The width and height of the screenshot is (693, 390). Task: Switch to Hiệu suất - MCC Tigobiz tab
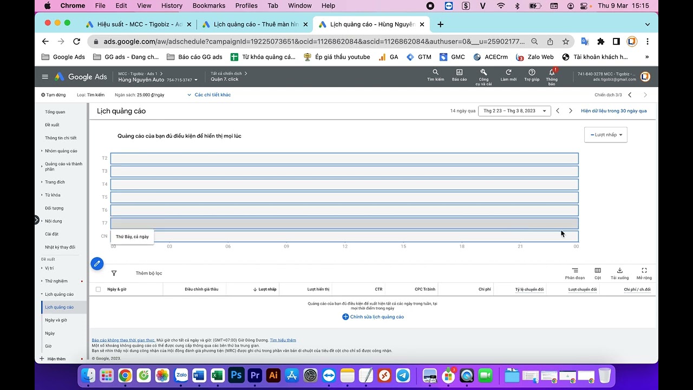tap(138, 24)
